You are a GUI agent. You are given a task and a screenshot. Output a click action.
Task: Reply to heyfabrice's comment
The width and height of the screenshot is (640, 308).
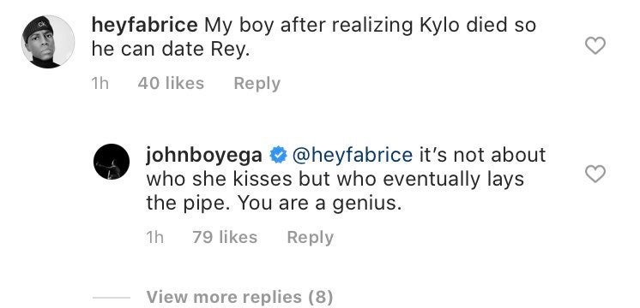pos(257,83)
